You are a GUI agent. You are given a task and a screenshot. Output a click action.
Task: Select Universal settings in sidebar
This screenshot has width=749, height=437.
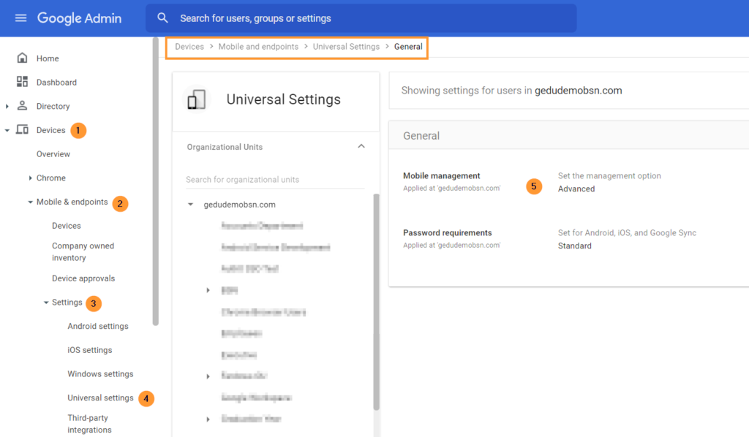tap(100, 398)
